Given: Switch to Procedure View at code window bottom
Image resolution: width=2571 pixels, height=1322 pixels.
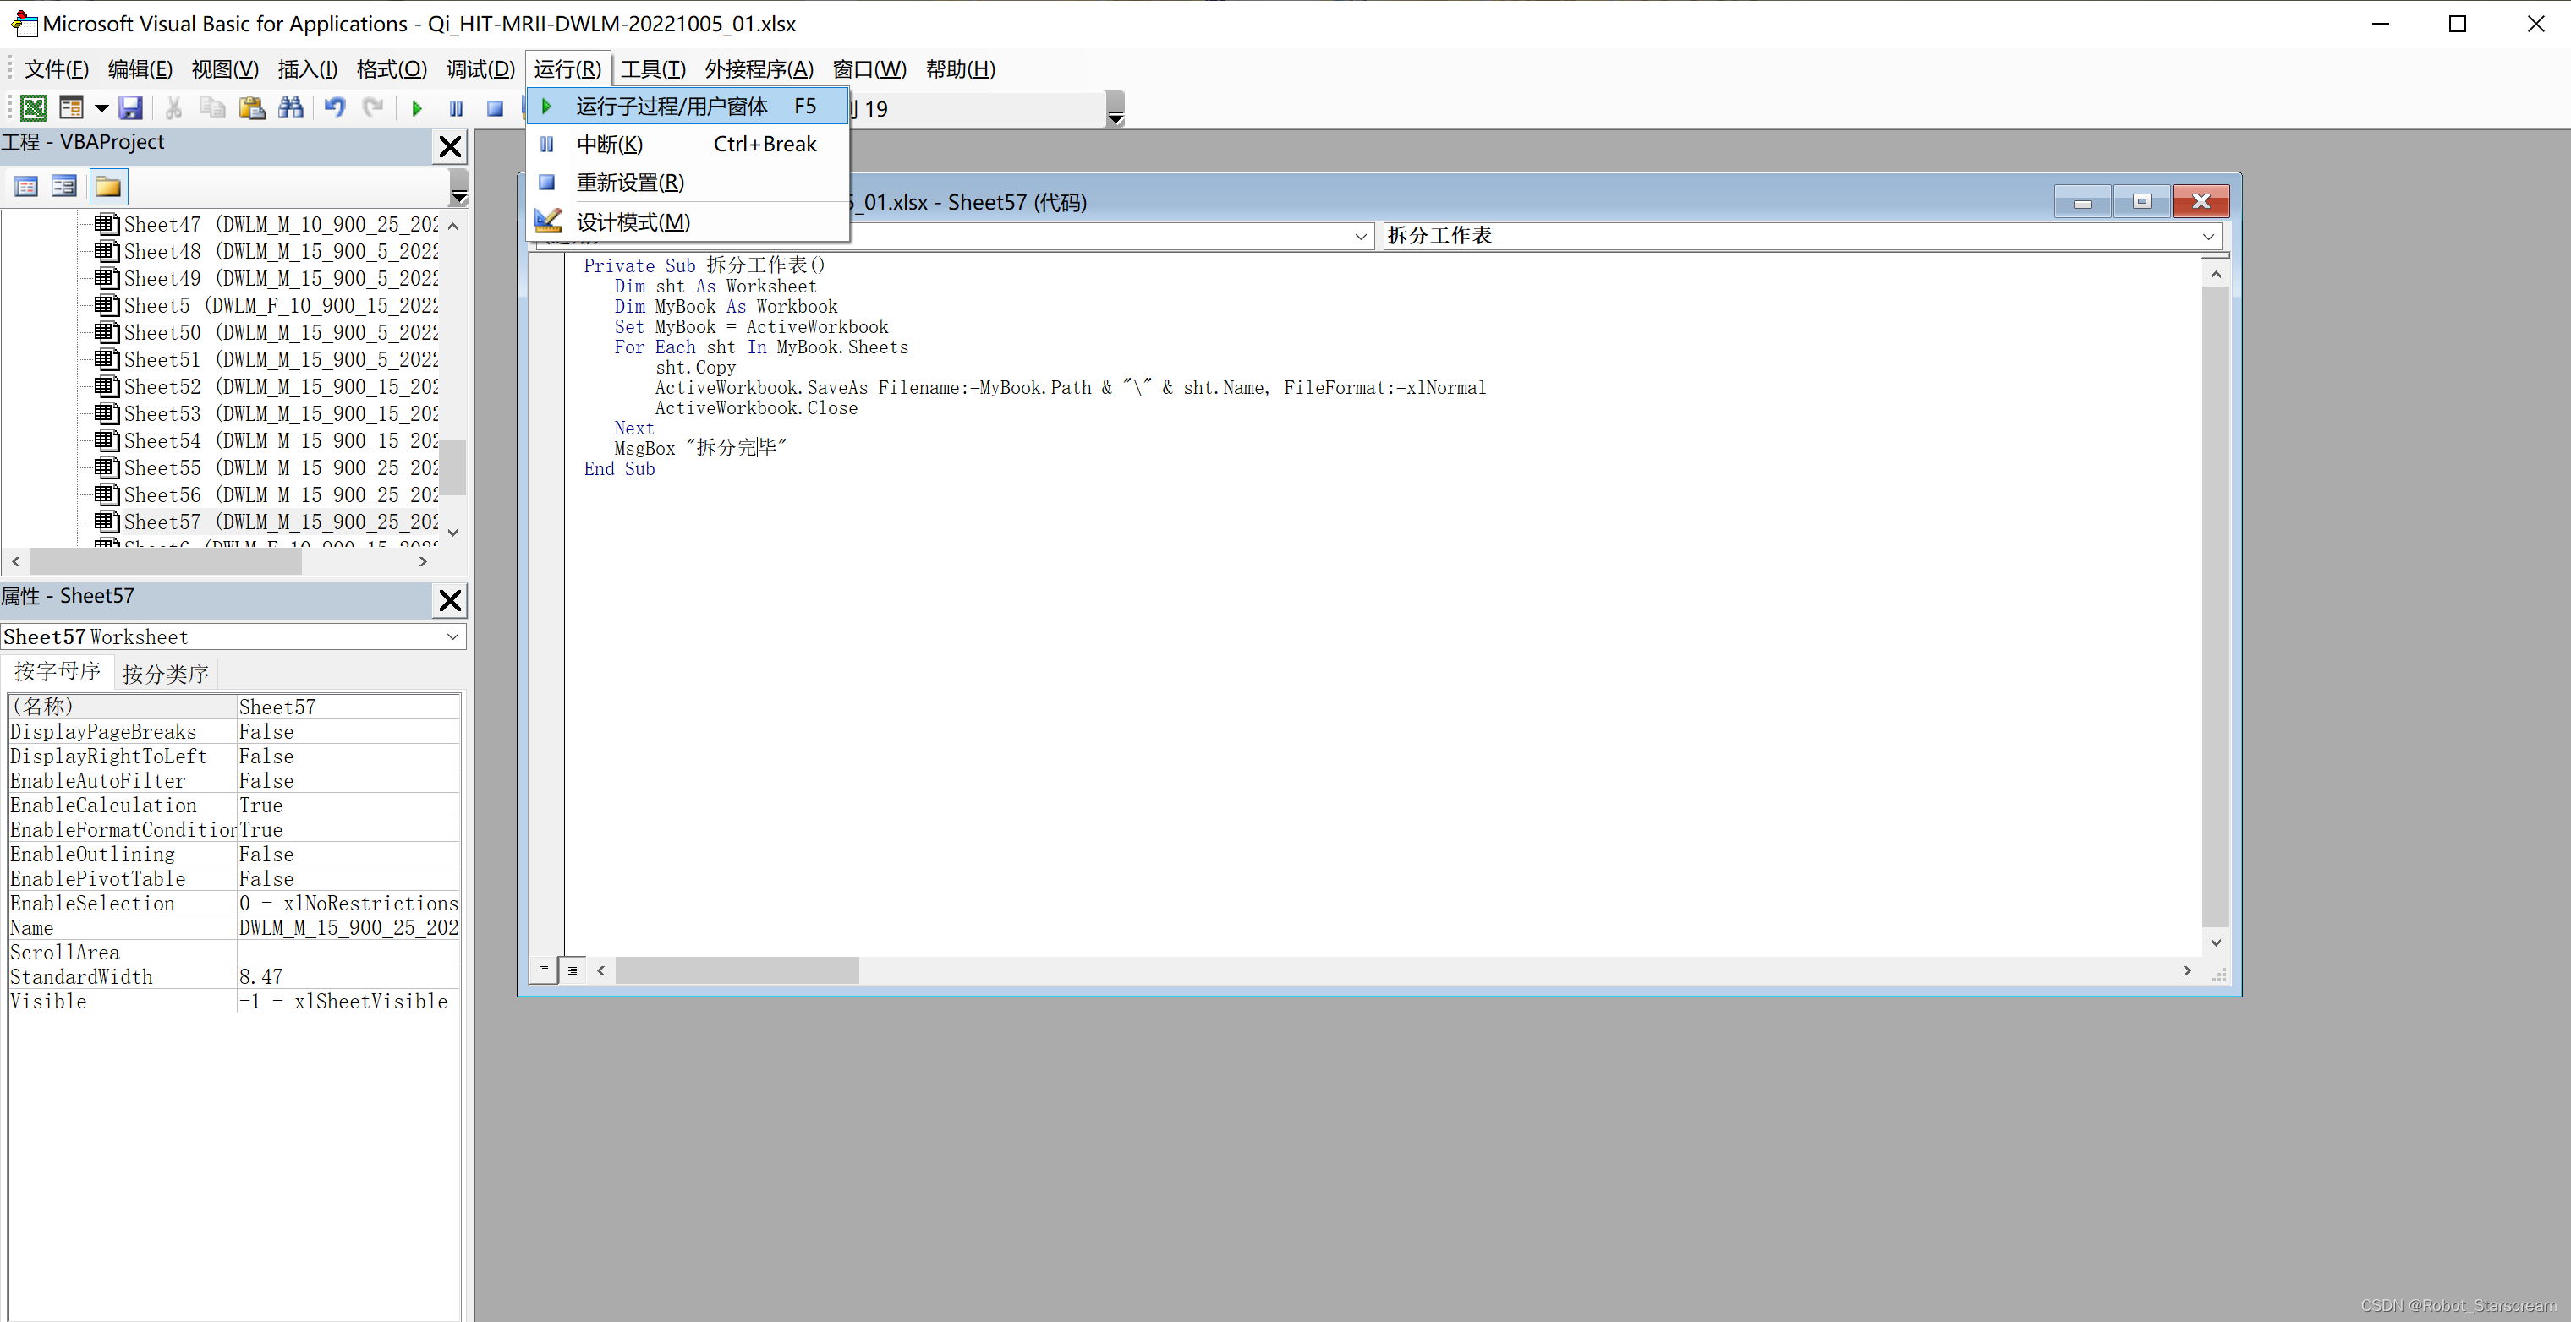Looking at the screenshot, I should [x=543, y=969].
